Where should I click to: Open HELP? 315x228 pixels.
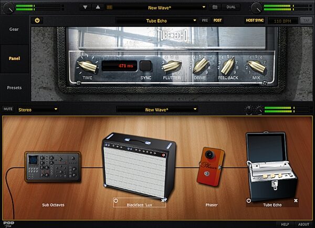[x=285, y=224]
